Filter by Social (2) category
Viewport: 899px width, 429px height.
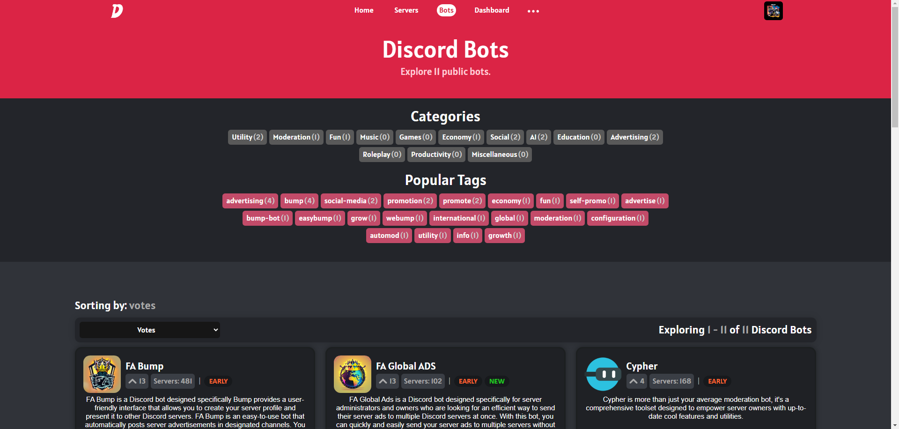(505, 137)
